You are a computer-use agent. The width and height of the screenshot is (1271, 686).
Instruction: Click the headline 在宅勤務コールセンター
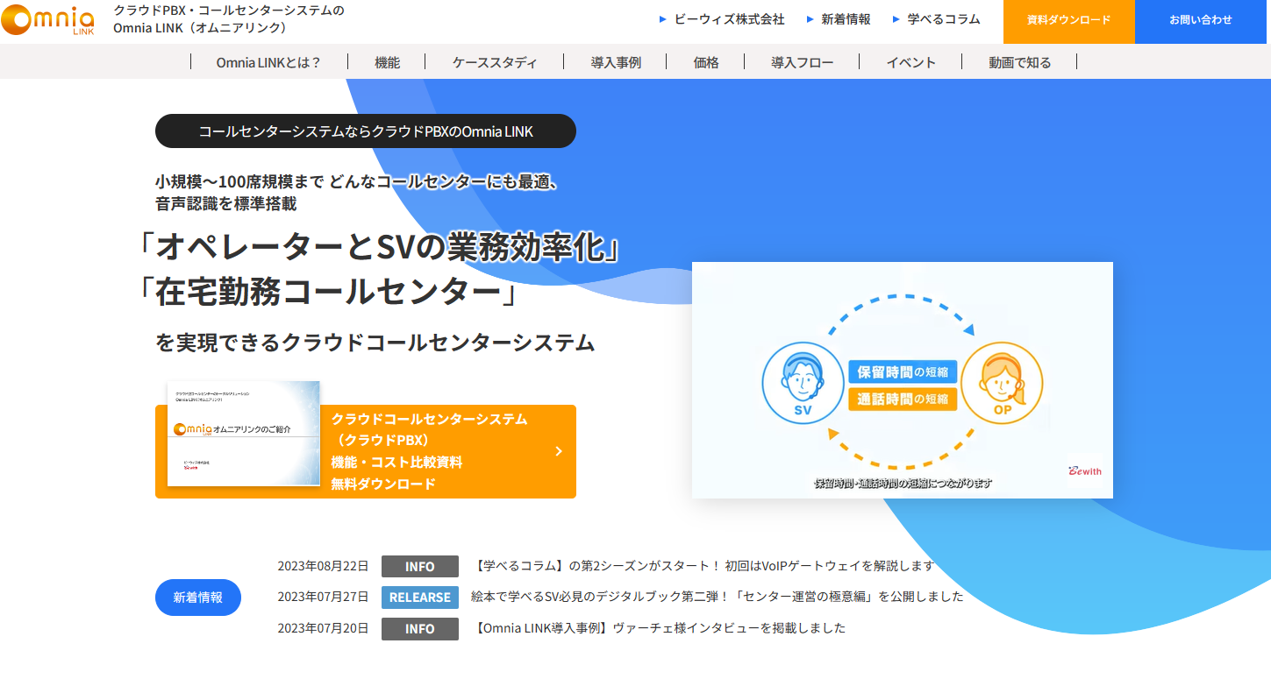coord(329,292)
